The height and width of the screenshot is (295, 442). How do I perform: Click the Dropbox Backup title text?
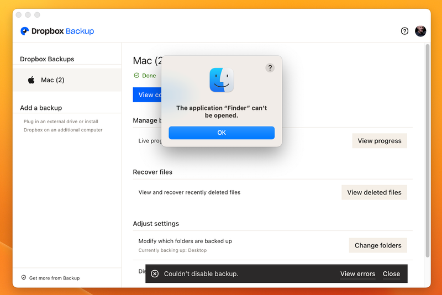pos(62,31)
